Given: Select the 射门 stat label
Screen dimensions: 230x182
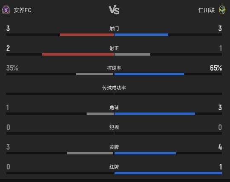Looking at the screenshot, I should click(x=114, y=28).
